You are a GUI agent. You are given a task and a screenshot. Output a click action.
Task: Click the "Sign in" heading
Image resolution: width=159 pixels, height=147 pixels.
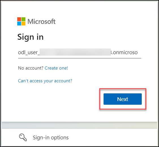tap(31, 37)
